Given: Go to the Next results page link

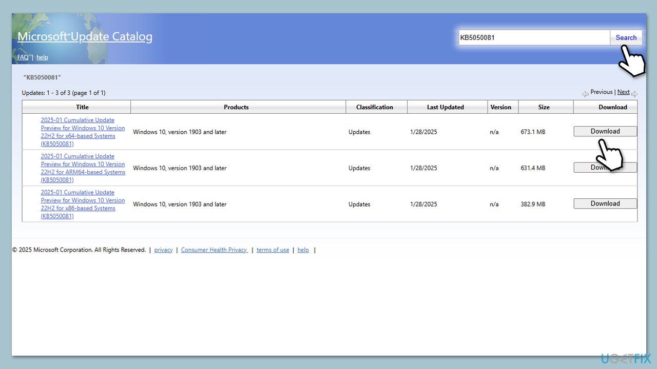Looking at the screenshot, I should (623, 92).
